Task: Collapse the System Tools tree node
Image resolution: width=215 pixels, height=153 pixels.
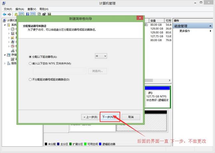Action: click(x=5, y=25)
